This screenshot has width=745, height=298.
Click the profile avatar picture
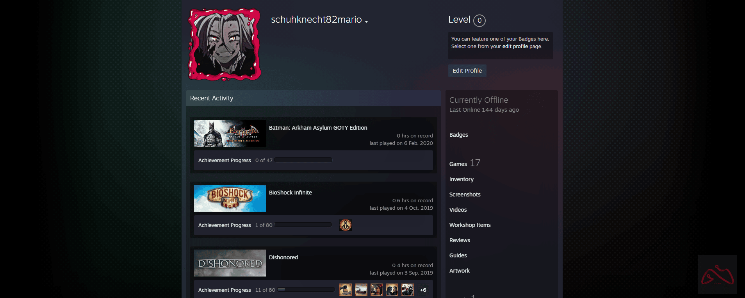225,44
